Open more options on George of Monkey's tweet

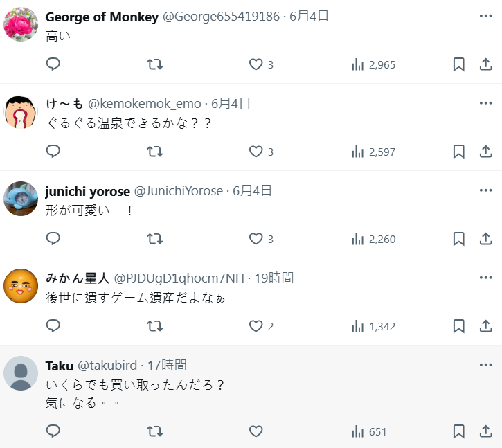coord(485,16)
